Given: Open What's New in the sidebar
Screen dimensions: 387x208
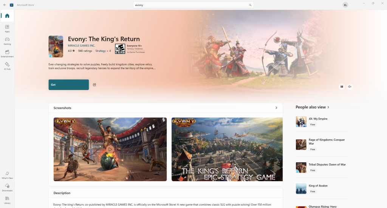Looking at the screenshot, I should [x=7, y=175].
